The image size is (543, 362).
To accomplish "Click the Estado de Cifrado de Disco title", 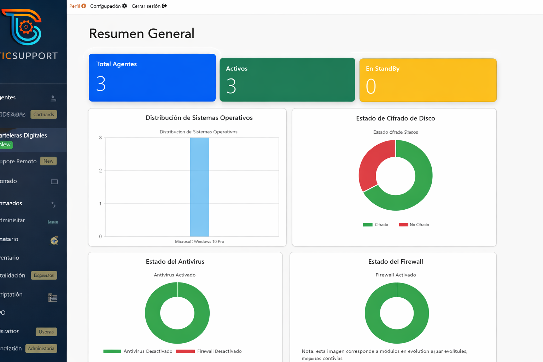I will tap(396, 118).
